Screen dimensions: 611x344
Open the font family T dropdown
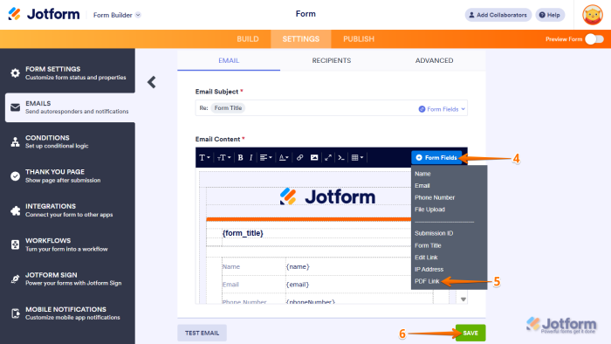coord(204,158)
